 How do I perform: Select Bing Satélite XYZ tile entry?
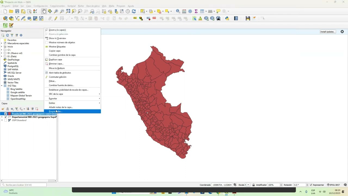[x=16, y=89]
